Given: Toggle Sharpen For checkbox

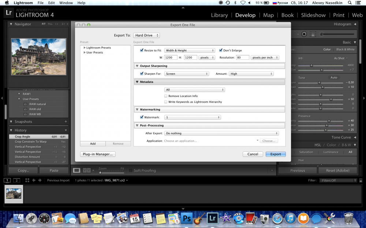Looking at the screenshot, I should click(141, 74).
